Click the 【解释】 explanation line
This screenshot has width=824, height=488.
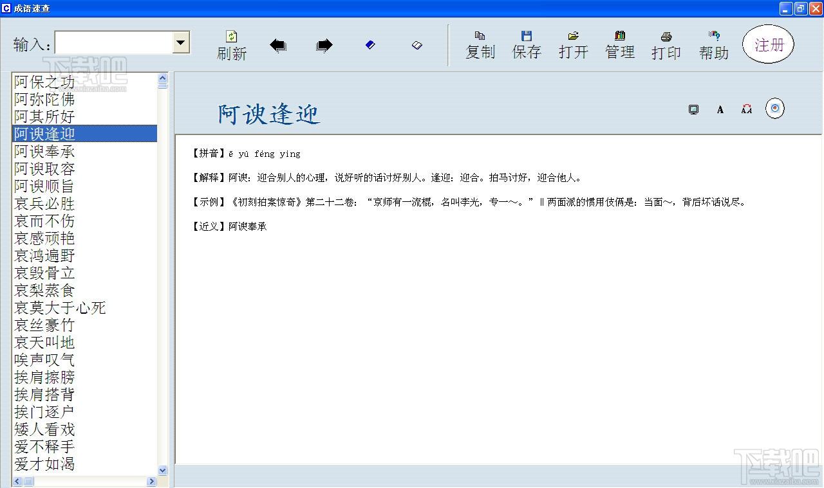click(x=386, y=178)
